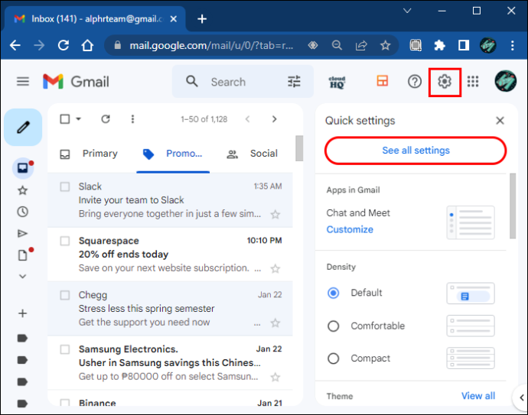Click the Refresh inbox icon
Image resolution: width=528 pixels, height=415 pixels.
pyautogui.click(x=106, y=119)
